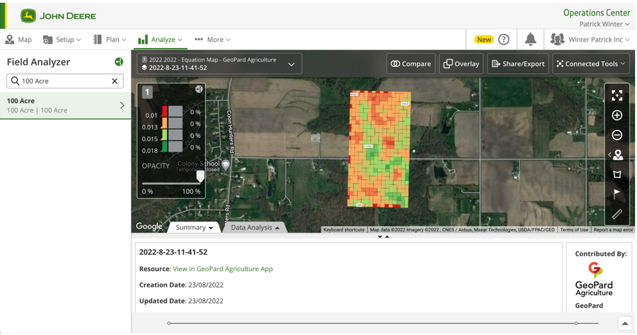
Task: Open the notifications bell
Action: tap(530, 40)
